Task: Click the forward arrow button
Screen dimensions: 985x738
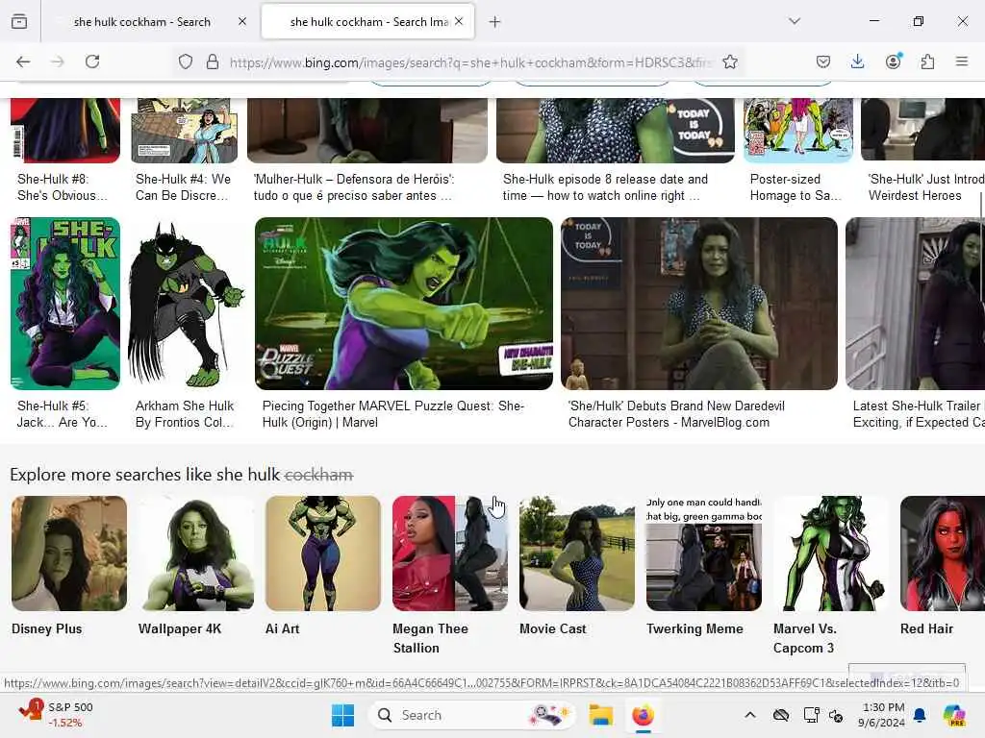Action: [58, 61]
